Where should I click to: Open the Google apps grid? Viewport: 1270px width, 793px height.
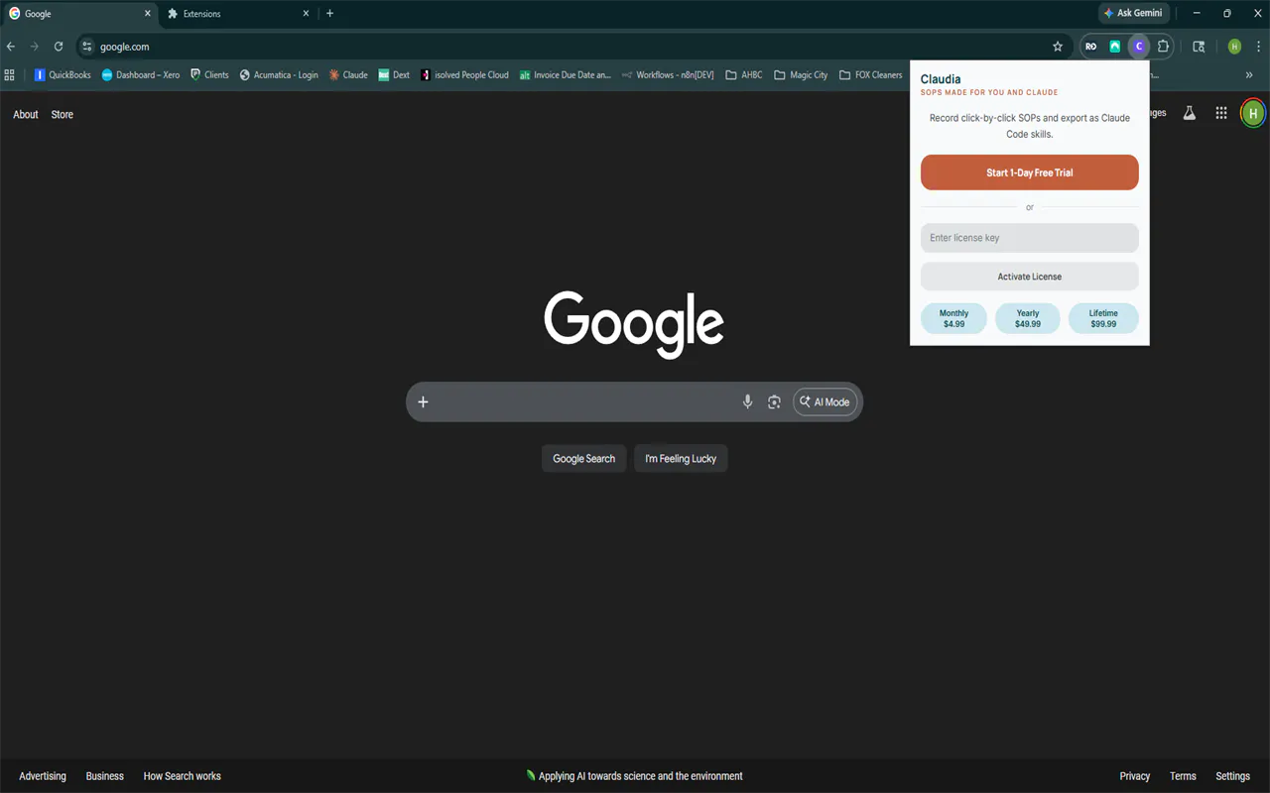click(x=1221, y=113)
